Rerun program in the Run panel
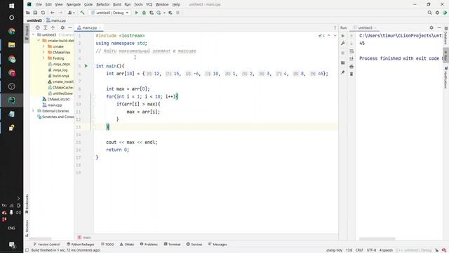449x253 pixels. pyautogui.click(x=343, y=36)
